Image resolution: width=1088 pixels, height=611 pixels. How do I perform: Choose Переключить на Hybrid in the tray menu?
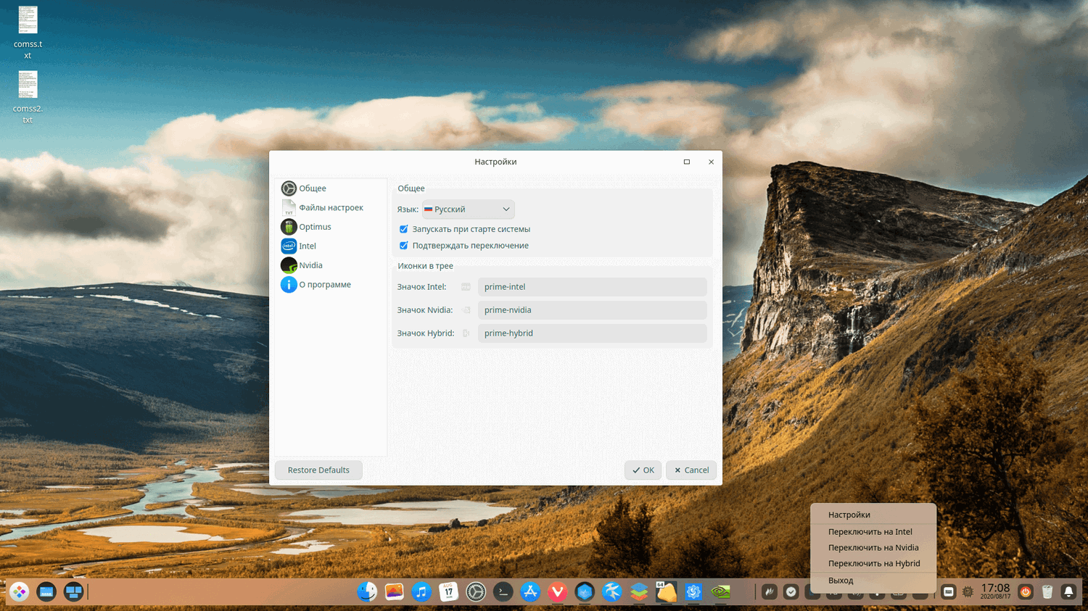(873, 563)
